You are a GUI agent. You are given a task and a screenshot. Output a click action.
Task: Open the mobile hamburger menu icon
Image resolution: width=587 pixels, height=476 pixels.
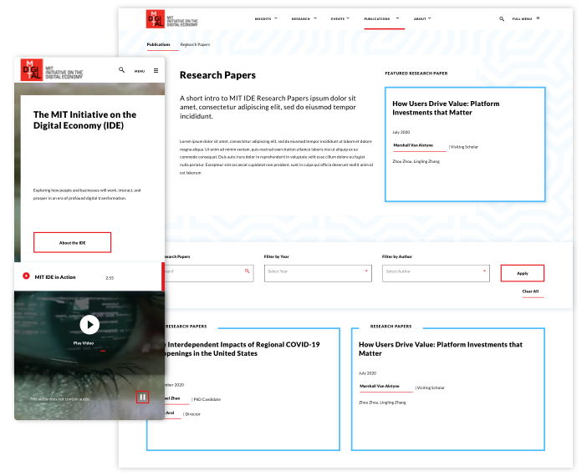click(x=156, y=70)
